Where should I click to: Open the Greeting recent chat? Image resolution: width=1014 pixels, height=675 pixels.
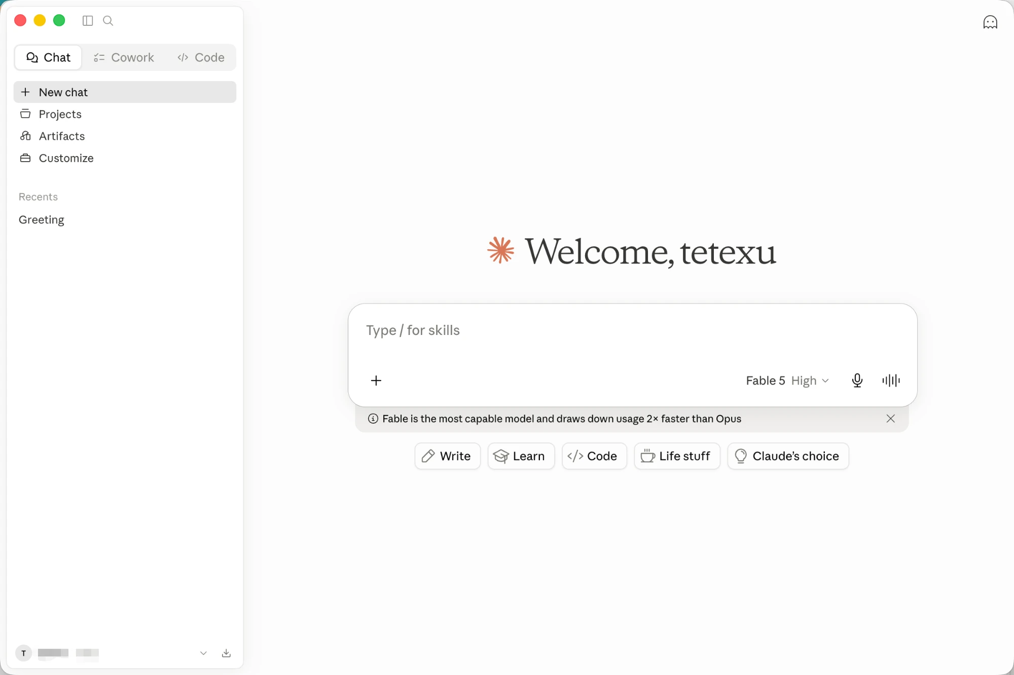click(x=125, y=220)
